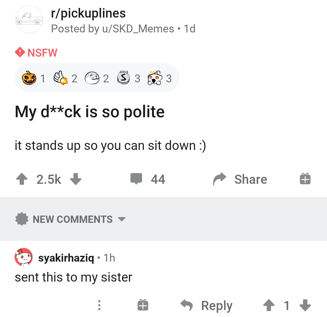Open the r/pickuplines subreddit link
The image size is (327, 317).
pos(88,13)
